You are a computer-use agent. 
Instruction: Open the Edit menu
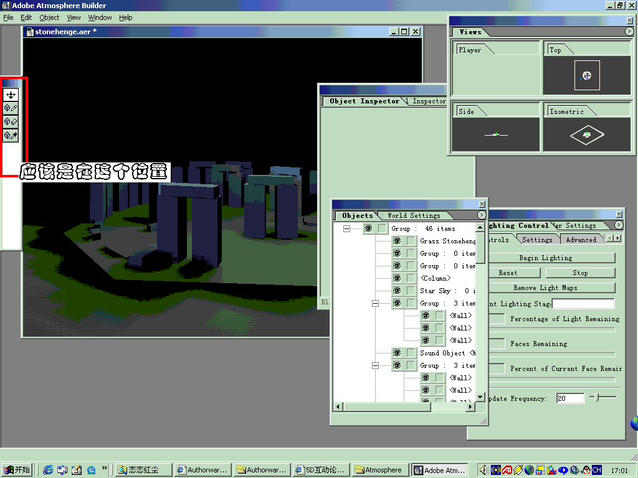point(26,17)
